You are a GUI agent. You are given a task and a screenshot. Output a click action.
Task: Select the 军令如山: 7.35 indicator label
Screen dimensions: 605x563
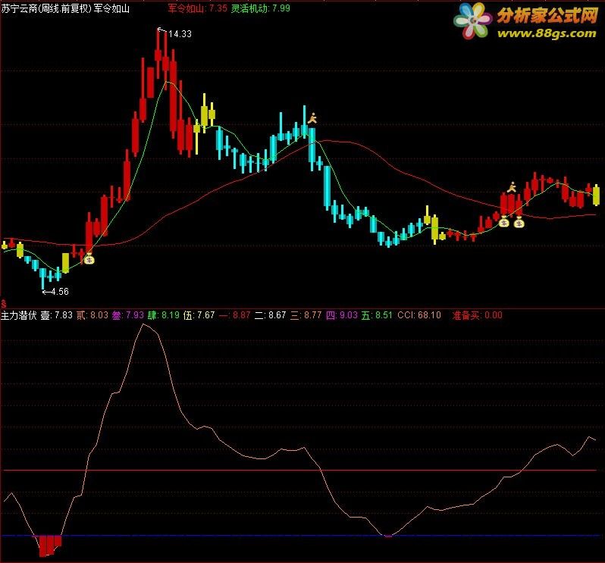click(x=197, y=8)
